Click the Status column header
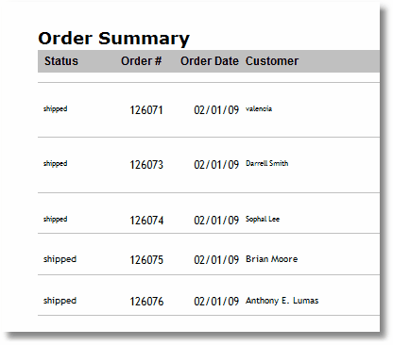The image size is (393, 345). click(61, 61)
